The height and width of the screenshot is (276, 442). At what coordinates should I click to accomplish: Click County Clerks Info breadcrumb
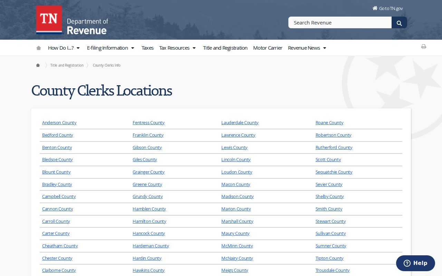(x=107, y=65)
